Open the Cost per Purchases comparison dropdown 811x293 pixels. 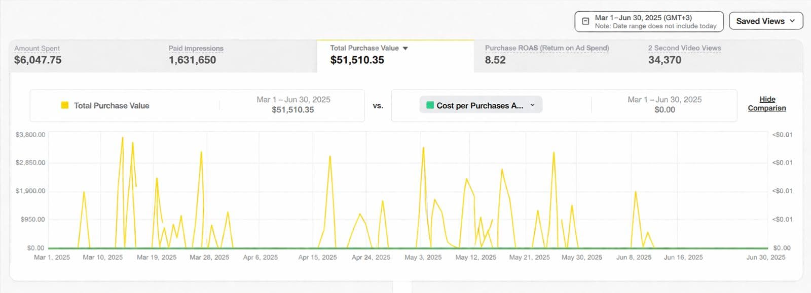click(x=480, y=105)
